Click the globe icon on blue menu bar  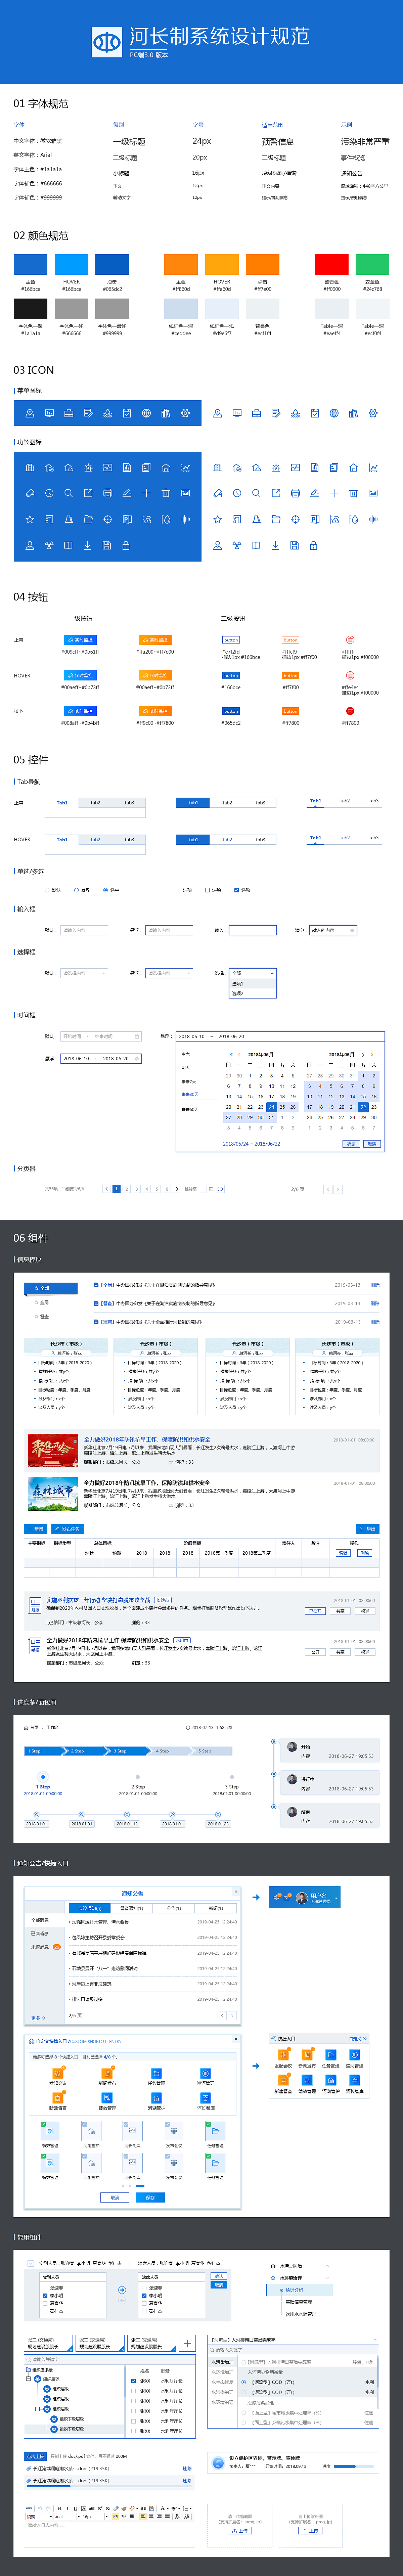tap(146, 413)
